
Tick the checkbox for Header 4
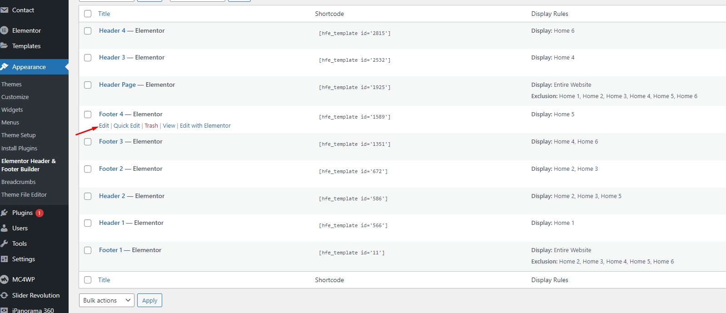pyautogui.click(x=88, y=31)
